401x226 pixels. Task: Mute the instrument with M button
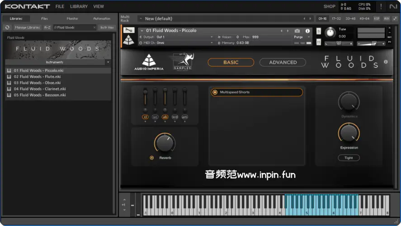(319, 42)
